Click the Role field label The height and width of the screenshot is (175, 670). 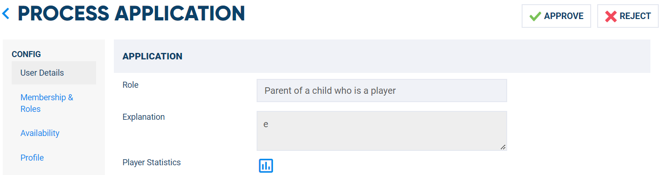[130, 85]
